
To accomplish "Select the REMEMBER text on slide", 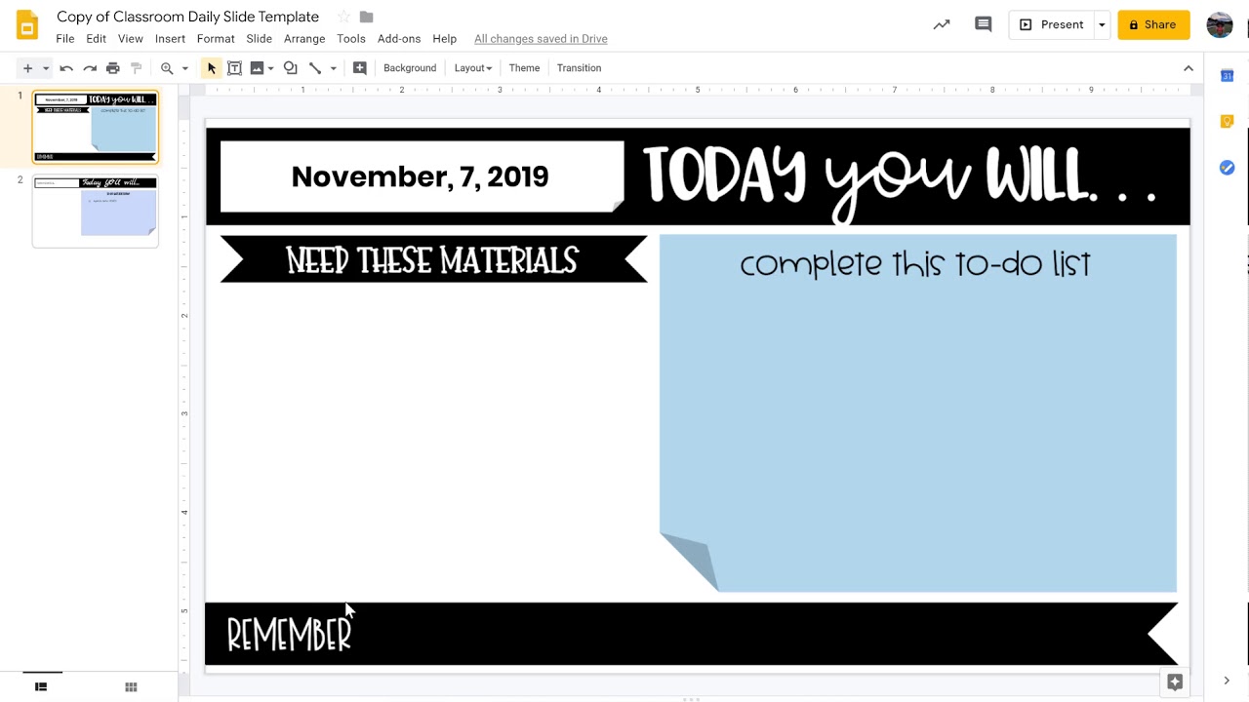I will [289, 634].
